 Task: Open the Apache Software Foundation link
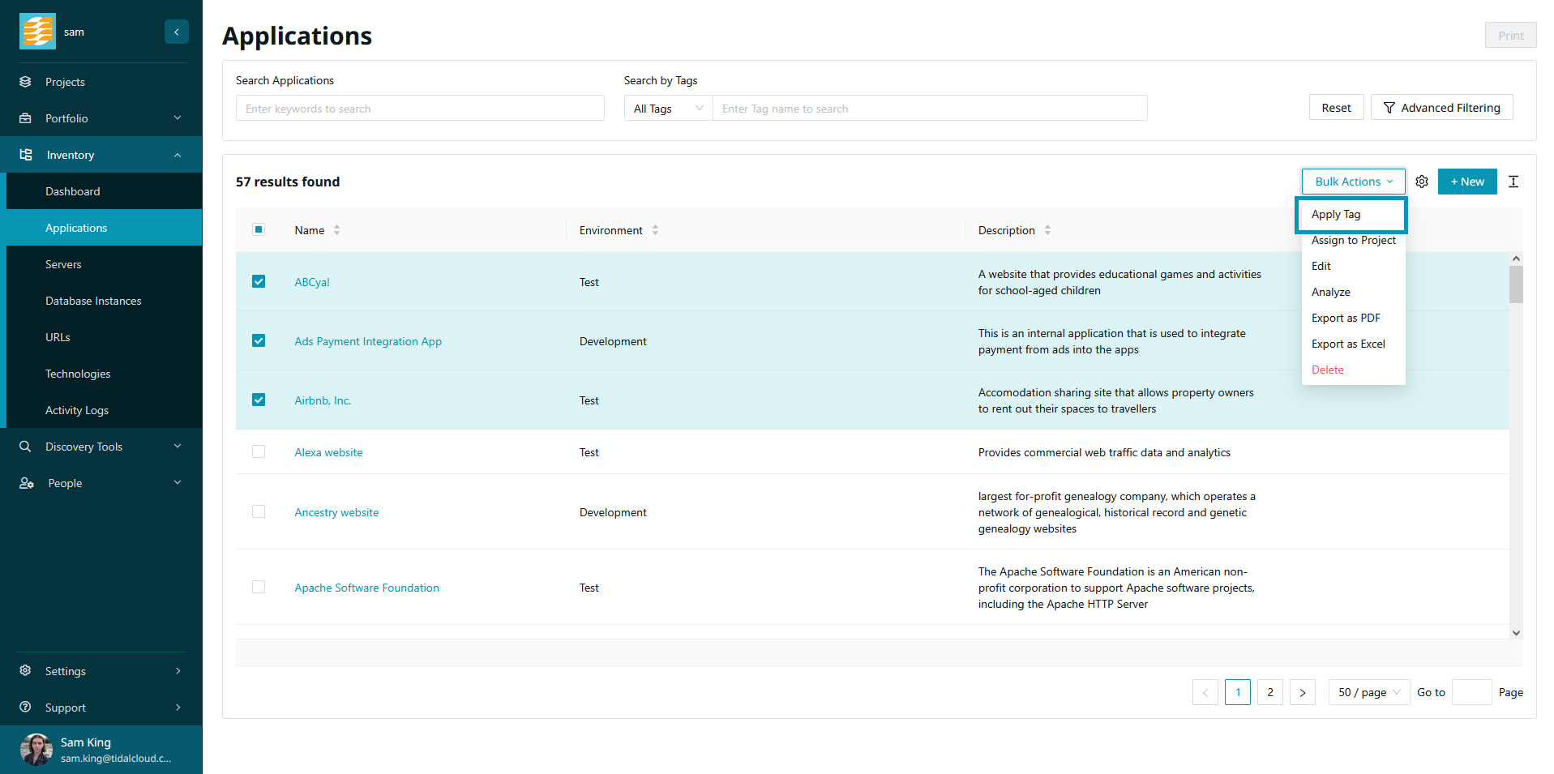pyautogui.click(x=366, y=588)
